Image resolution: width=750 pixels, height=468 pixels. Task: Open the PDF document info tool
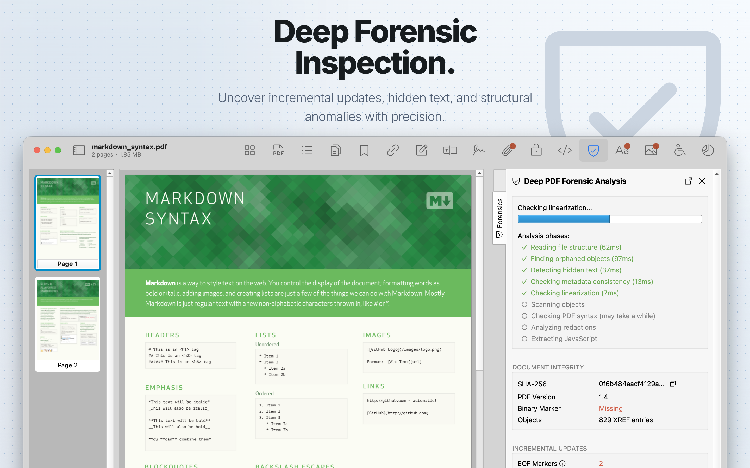click(278, 151)
